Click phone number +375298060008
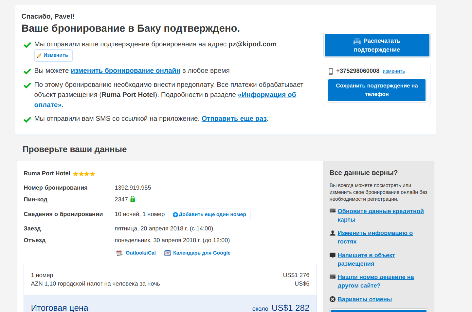The height and width of the screenshot is (312, 472). 358,71
